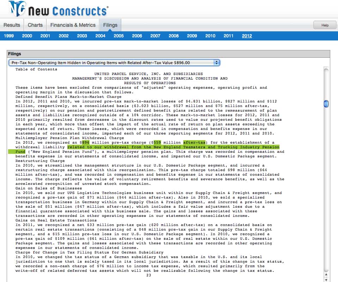Click 'Gains on Real Estate Transactions' heading

coord(56,220)
